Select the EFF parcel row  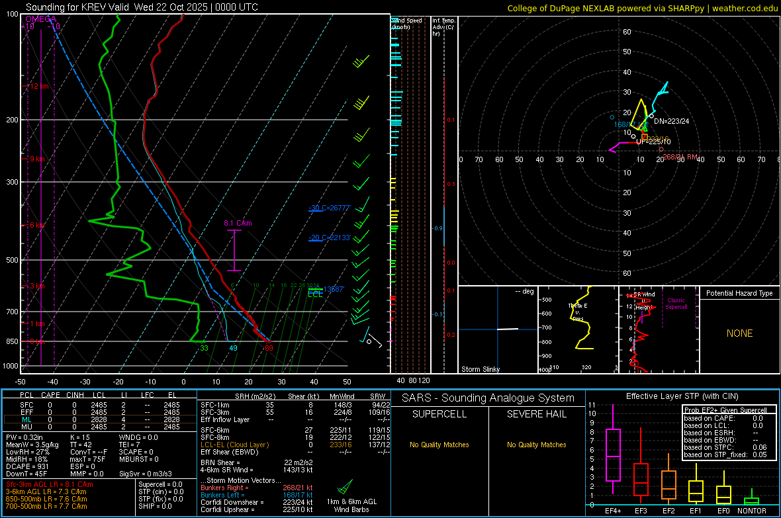100,412
